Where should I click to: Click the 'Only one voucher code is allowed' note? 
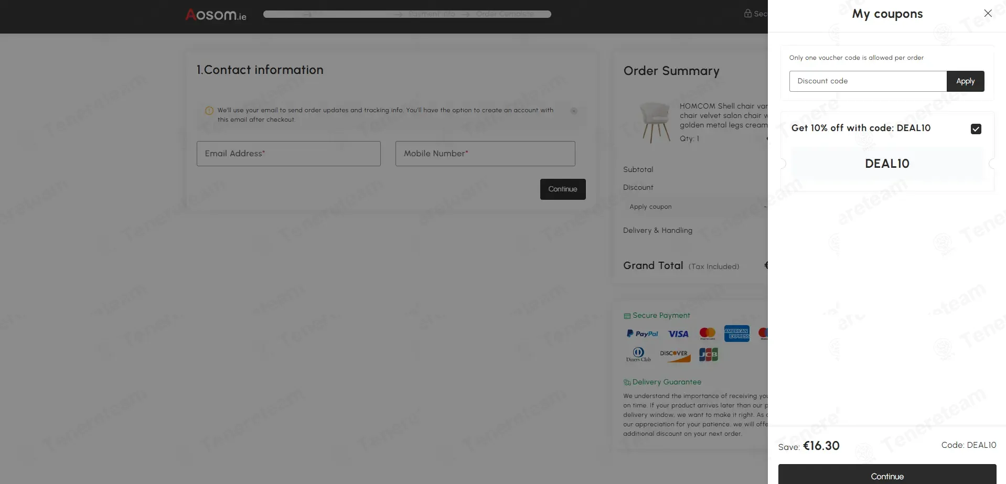pyautogui.click(x=856, y=58)
